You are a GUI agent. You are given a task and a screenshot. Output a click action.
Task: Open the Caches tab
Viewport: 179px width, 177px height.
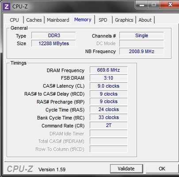click(x=34, y=20)
